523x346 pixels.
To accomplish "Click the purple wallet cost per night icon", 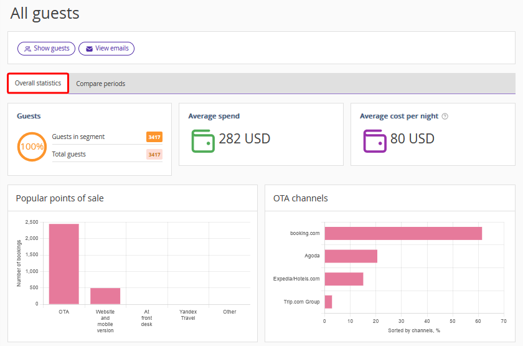I will [x=375, y=140].
